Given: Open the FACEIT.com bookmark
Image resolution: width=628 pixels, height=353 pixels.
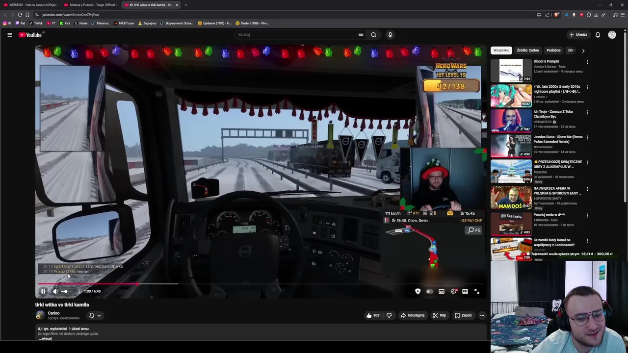Looking at the screenshot, I should (x=124, y=23).
